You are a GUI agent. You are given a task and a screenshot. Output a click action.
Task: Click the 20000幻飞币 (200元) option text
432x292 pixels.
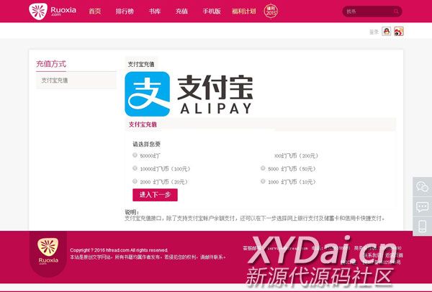click(x=296, y=156)
